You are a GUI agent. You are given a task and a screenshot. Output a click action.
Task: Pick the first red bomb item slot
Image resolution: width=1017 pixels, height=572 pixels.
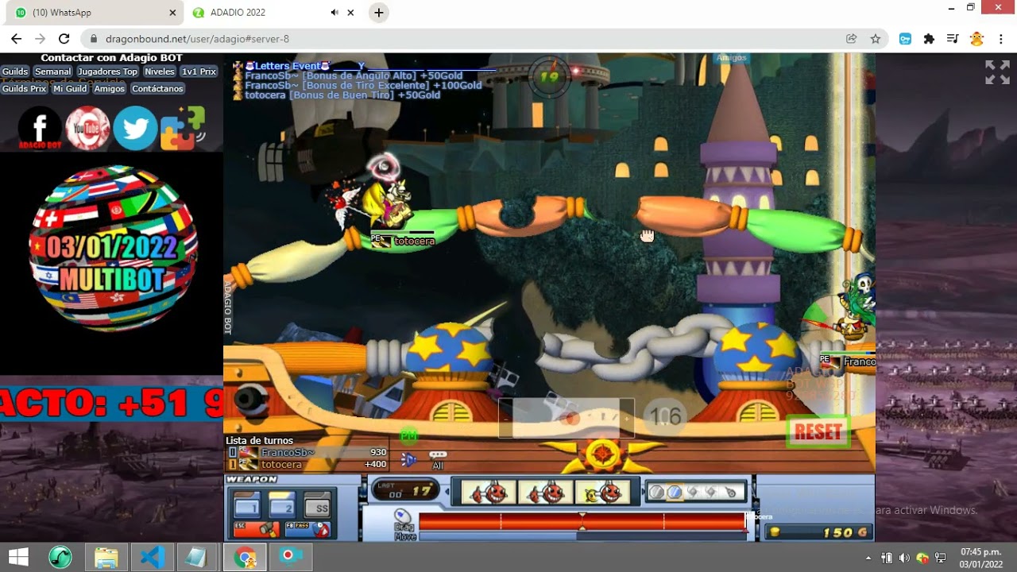click(x=489, y=492)
